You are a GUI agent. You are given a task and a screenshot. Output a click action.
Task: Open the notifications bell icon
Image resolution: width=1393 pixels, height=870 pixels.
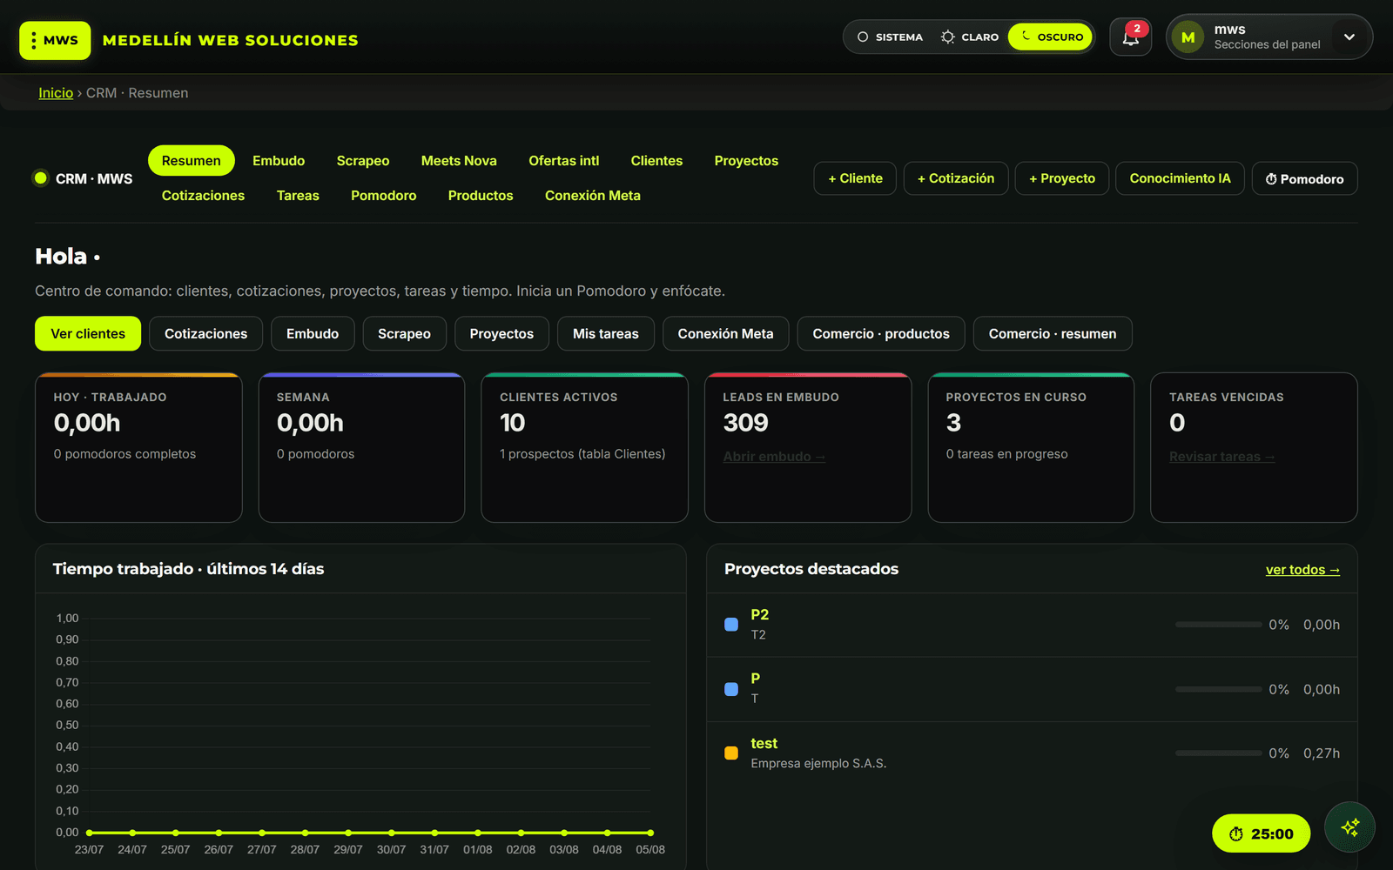1130,37
